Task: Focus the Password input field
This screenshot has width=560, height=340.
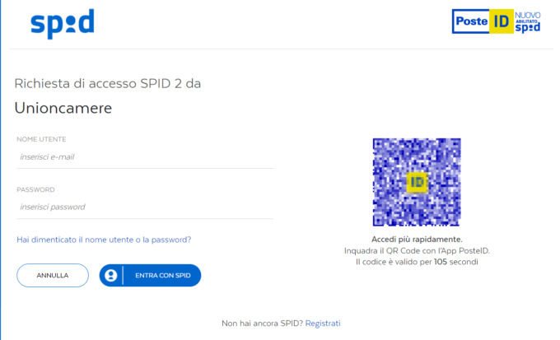Action: coord(145,207)
